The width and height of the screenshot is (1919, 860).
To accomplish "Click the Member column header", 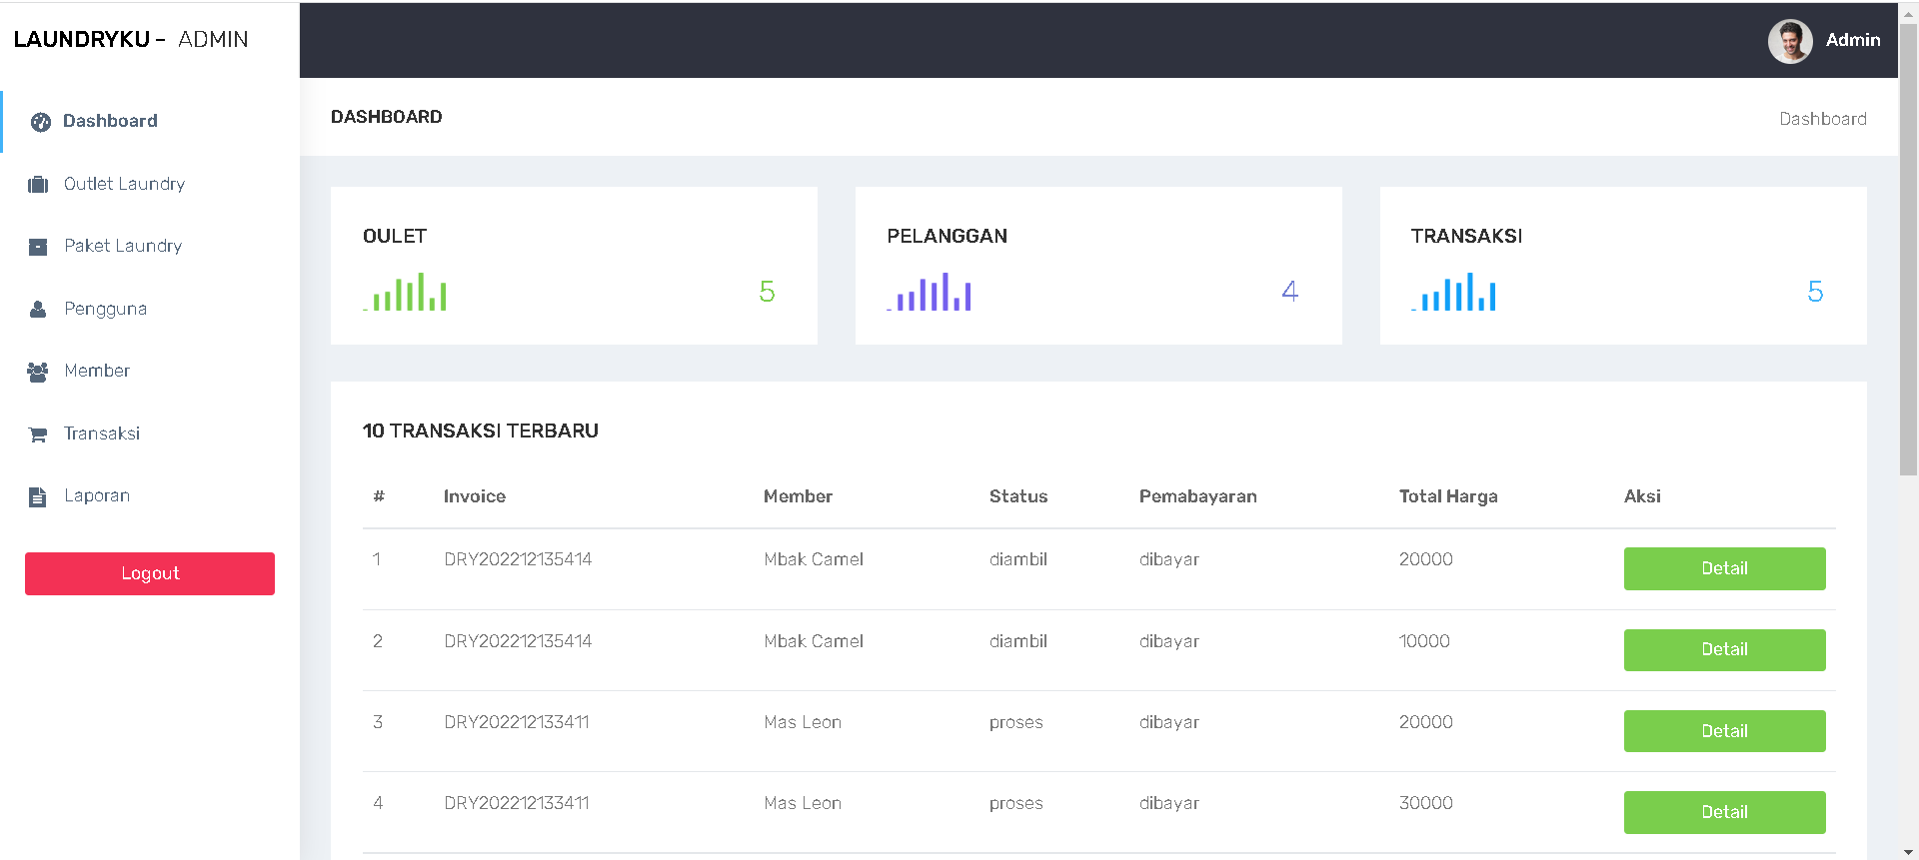I will [798, 496].
